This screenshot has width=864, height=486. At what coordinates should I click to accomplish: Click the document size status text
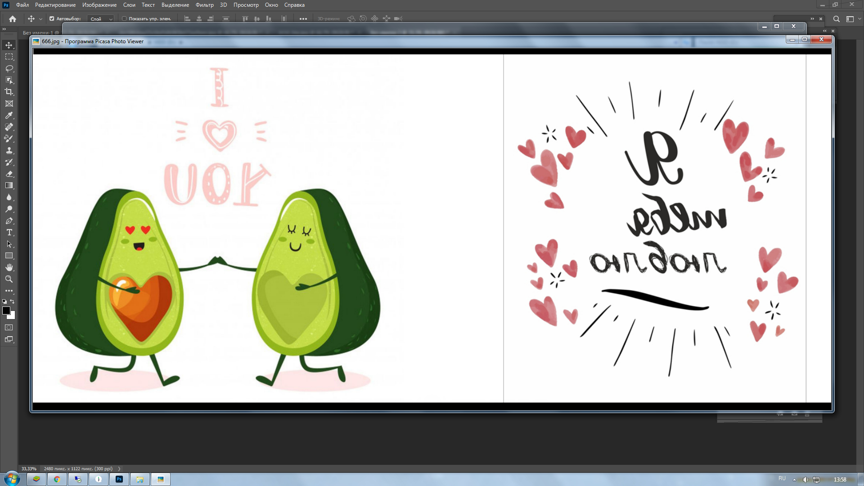(x=78, y=468)
